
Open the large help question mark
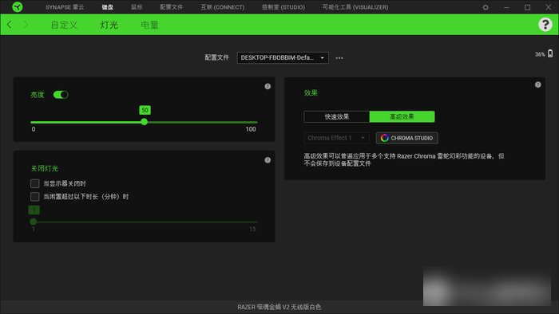(x=545, y=25)
